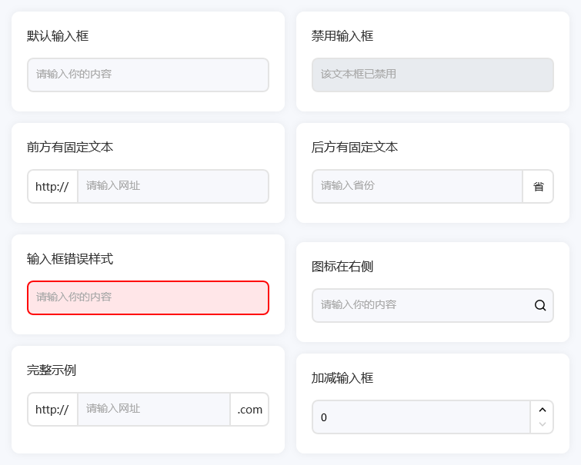Focus the input with right-side icon
The width and height of the screenshot is (581, 465).
pyautogui.click(x=419, y=305)
